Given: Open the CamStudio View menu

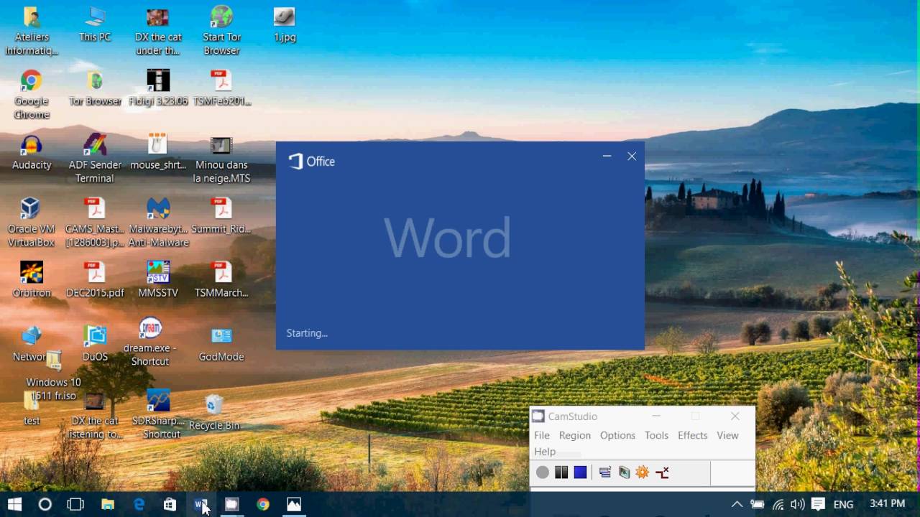Looking at the screenshot, I should pyautogui.click(x=727, y=435).
